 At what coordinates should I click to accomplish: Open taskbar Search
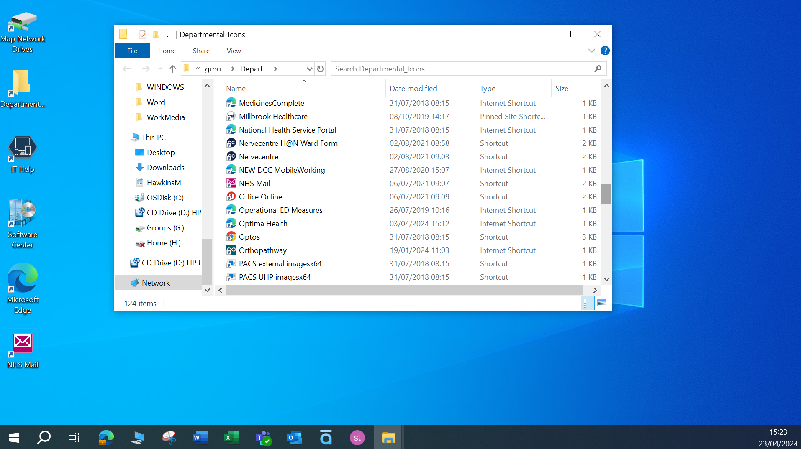pyautogui.click(x=44, y=437)
